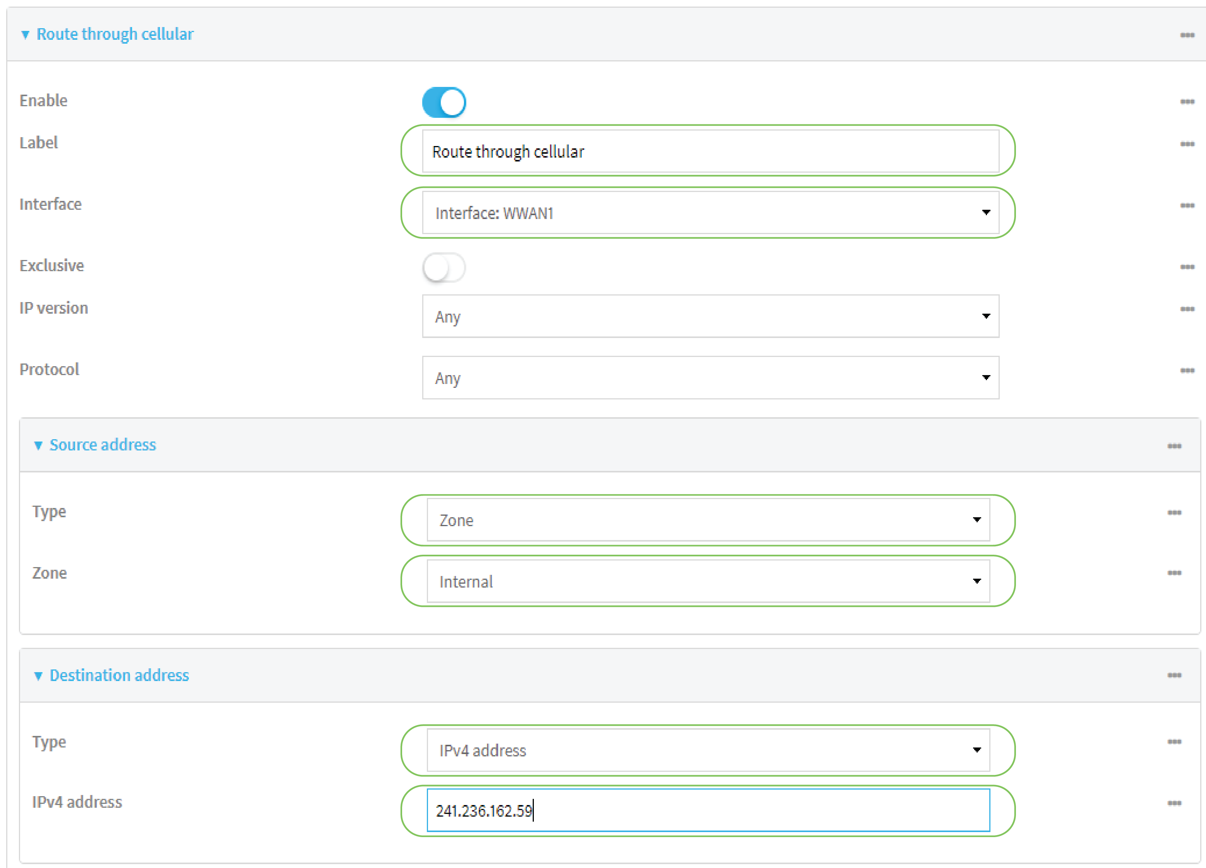Image resolution: width=1206 pixels, height=868 pixels.
Task: Turn off the Enable toggle
Action: (444, 102)
